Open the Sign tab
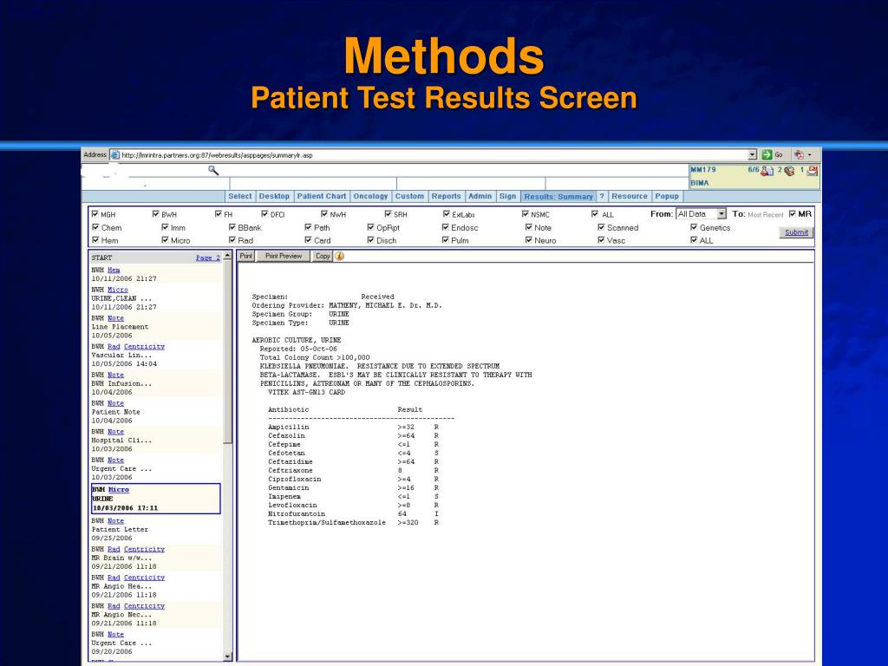 507,196
